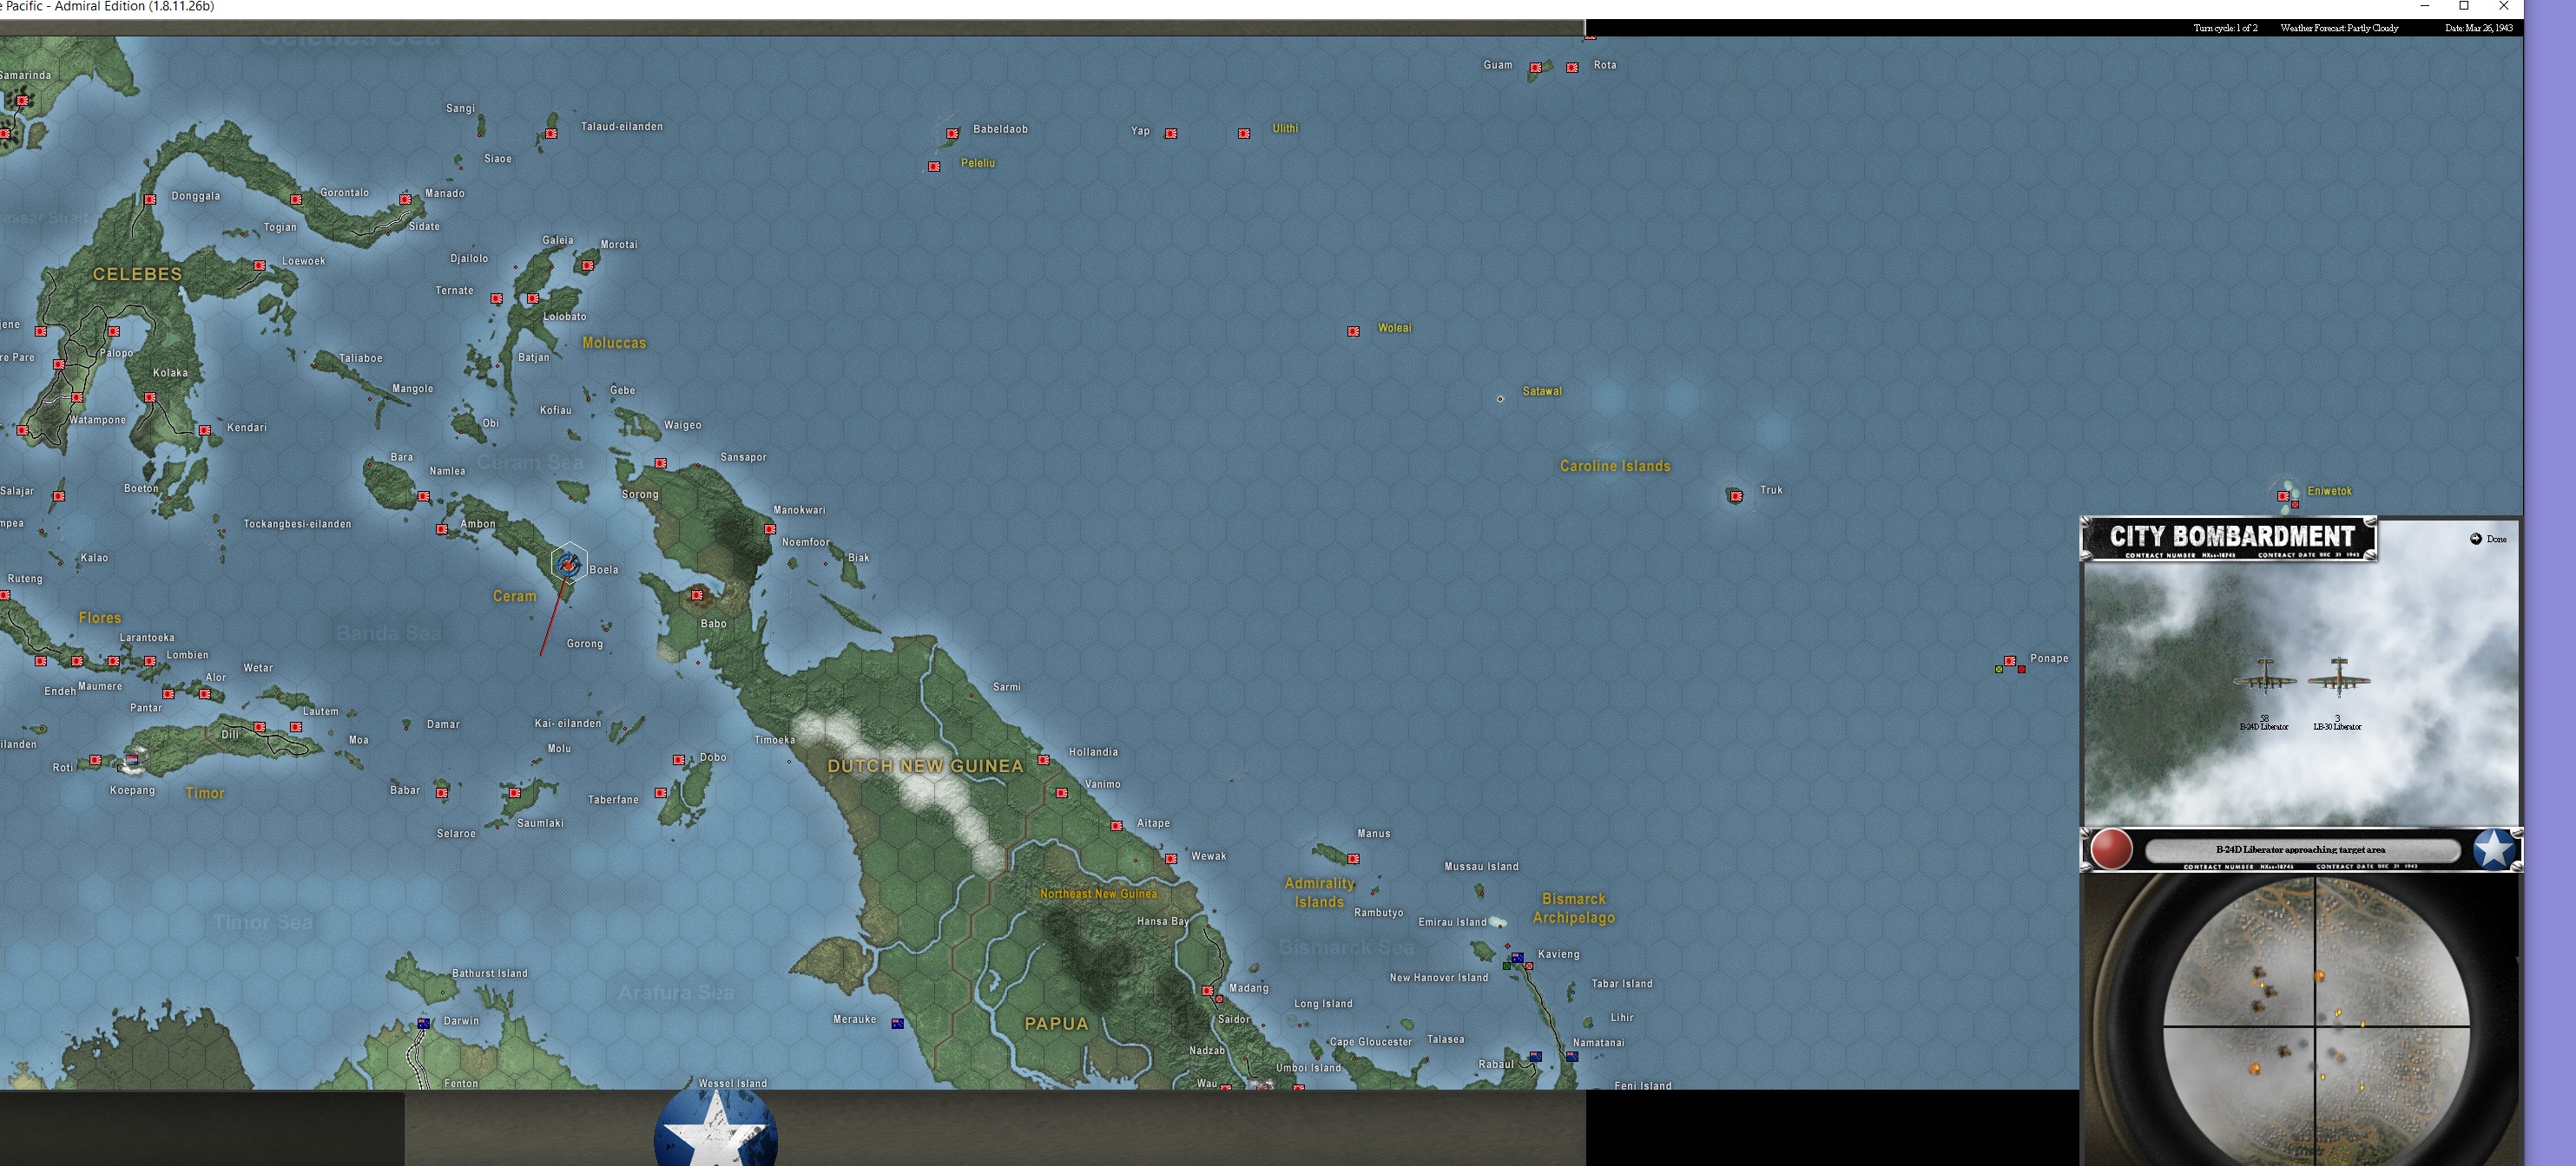Click the CITY BOMBARDMENT title plate
Screen dimensions: 2576x1166
[2229, 540]
